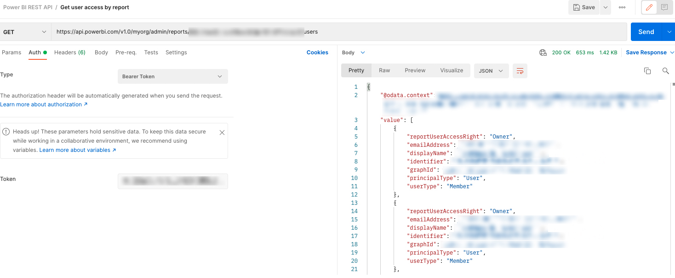The height and width of the screenshot is (278, 675).
Task: Open Learn more about authorization link
Action: [44, 104]
